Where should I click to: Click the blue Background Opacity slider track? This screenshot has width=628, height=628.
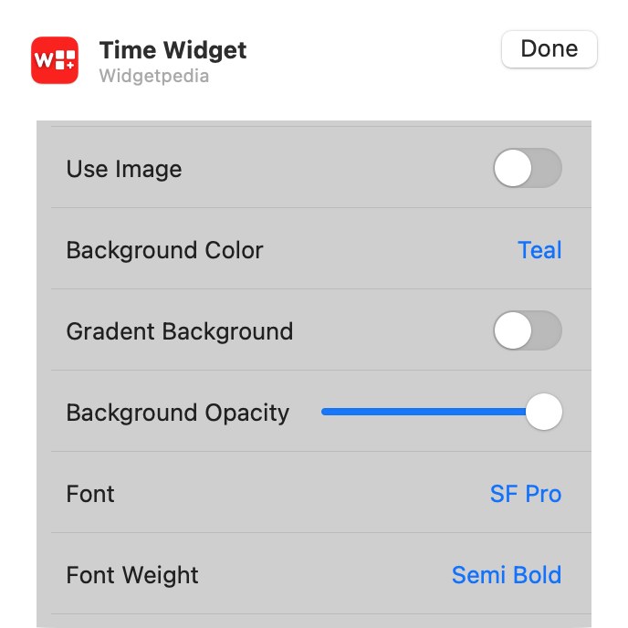point(424,412)
